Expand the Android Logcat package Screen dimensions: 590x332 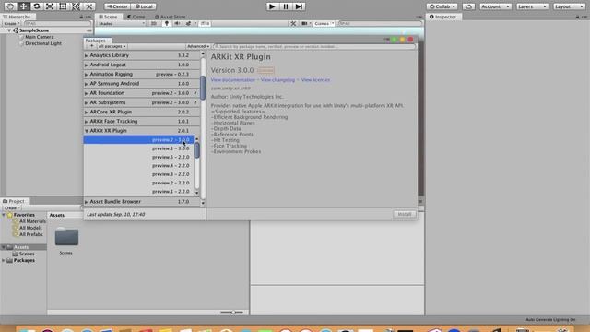click(86, 65)
